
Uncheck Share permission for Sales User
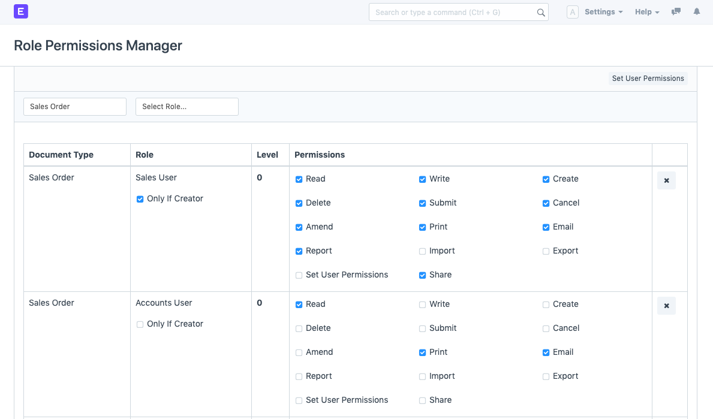(x=422, y=275)
